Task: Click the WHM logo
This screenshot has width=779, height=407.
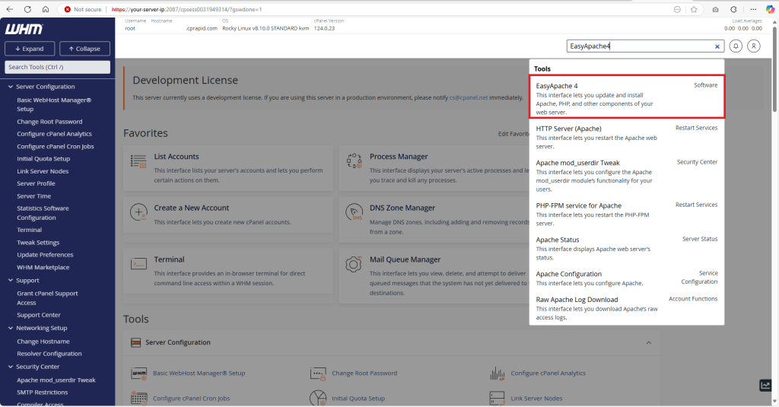Action: tap(24, 29)
